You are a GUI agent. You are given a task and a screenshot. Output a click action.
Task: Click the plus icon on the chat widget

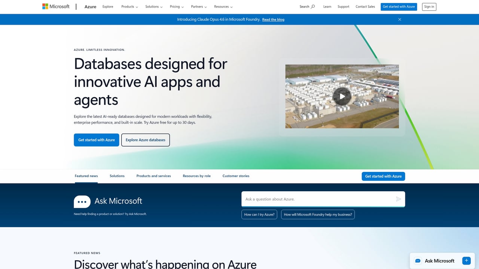click(466, 260)
